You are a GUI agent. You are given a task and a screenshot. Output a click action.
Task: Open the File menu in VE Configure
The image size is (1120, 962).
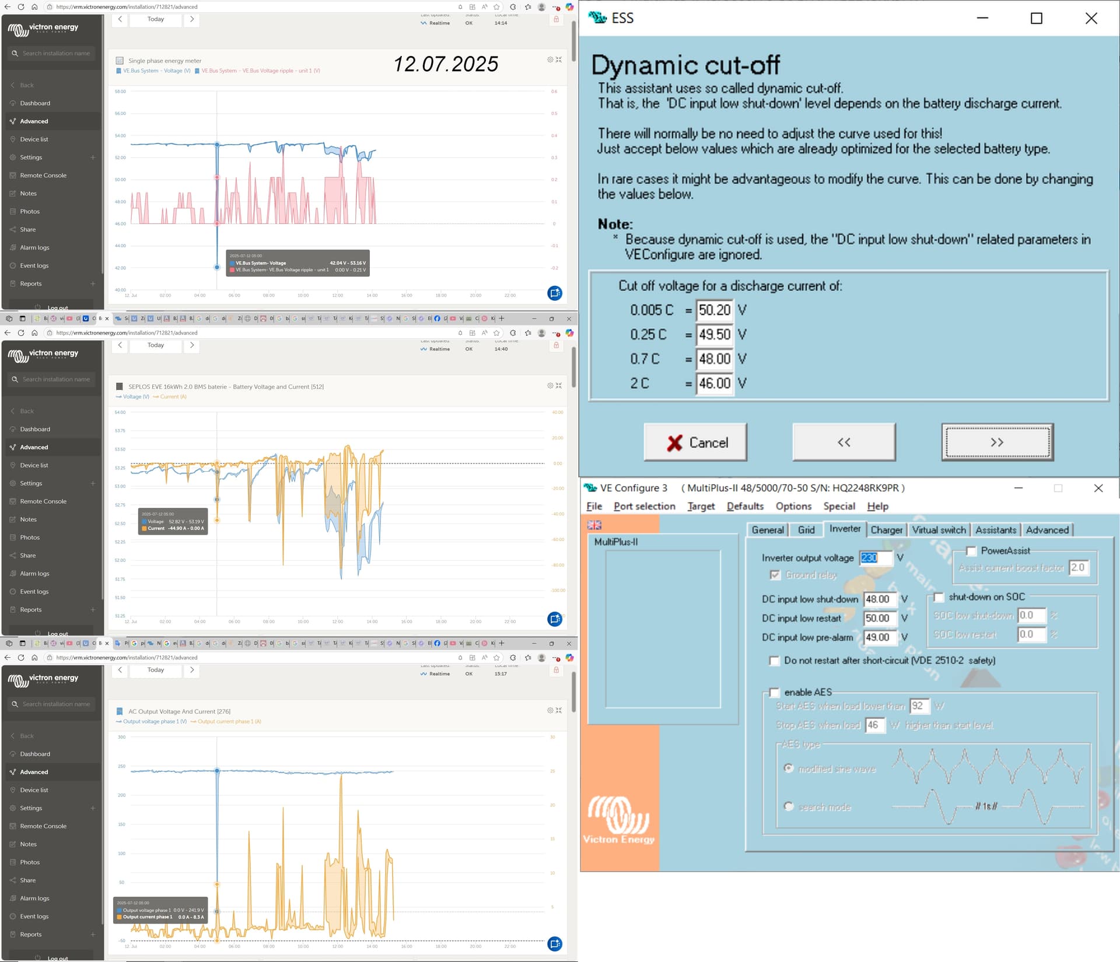click(594, 506)
